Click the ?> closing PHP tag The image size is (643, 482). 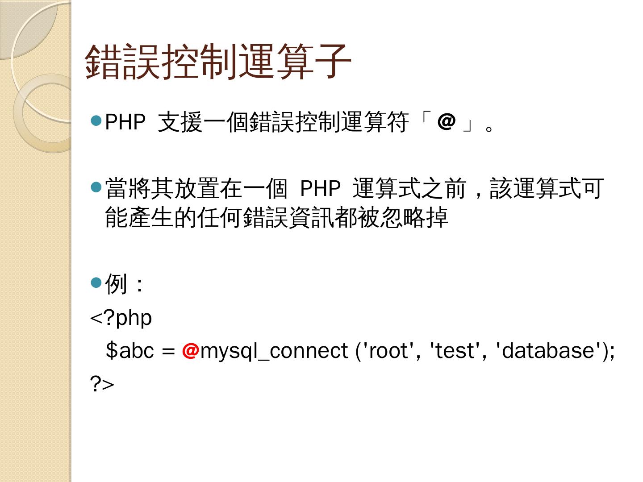click(102, 384)
